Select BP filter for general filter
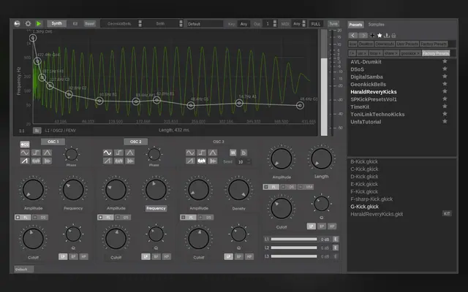The height and width of the screenshot is (292, 468). tap(322, 226)
